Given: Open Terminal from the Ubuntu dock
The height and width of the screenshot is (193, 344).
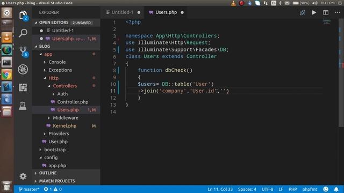Looking at the screenshot, I should pos(7,63).
